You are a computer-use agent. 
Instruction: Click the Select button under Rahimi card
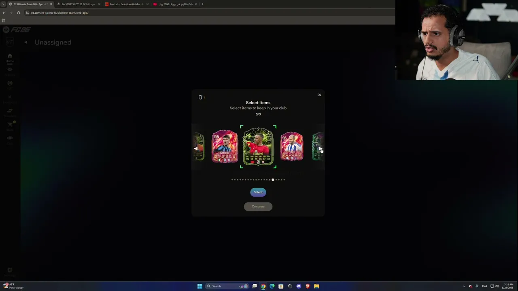coord(258,192)
